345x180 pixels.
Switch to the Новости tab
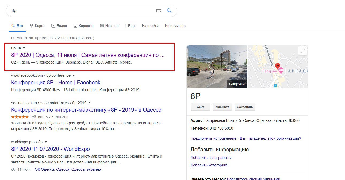[109, 26]
